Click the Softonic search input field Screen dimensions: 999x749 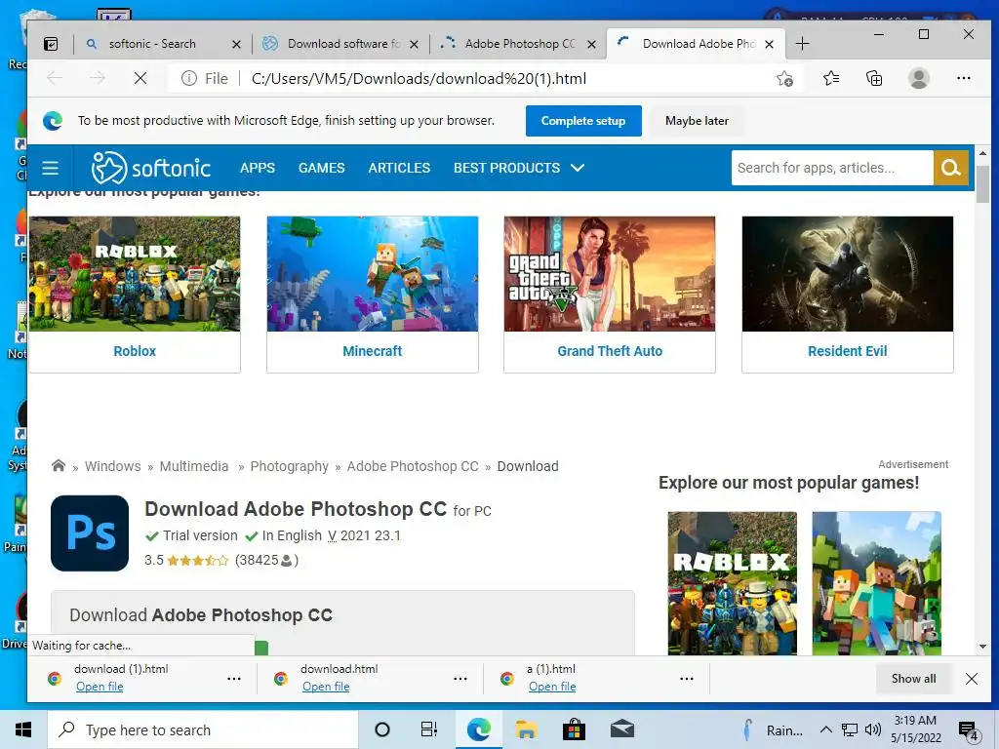(x=832, y=168)
